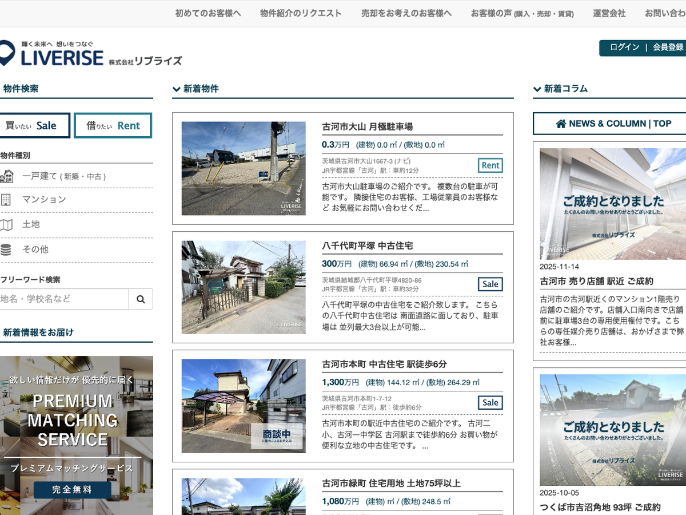Click the building icon beside マンション
Screen dimensions: 686x515
(x=6, y=200)
